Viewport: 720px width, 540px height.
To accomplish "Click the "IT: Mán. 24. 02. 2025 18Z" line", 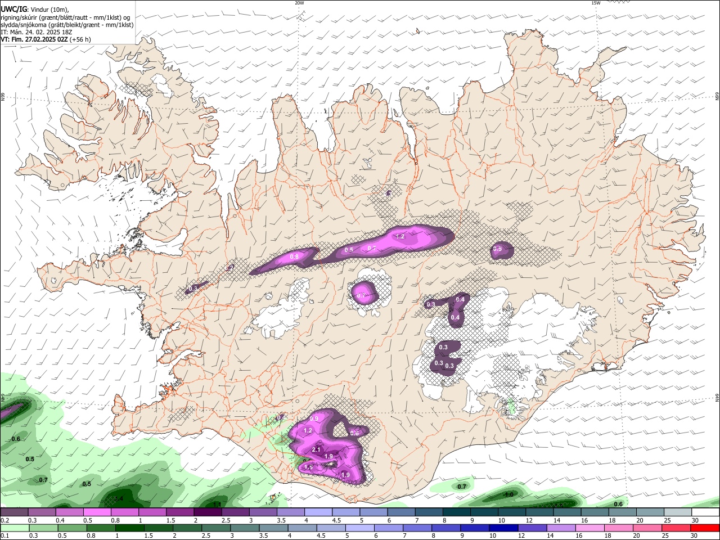I will (37, 32).
